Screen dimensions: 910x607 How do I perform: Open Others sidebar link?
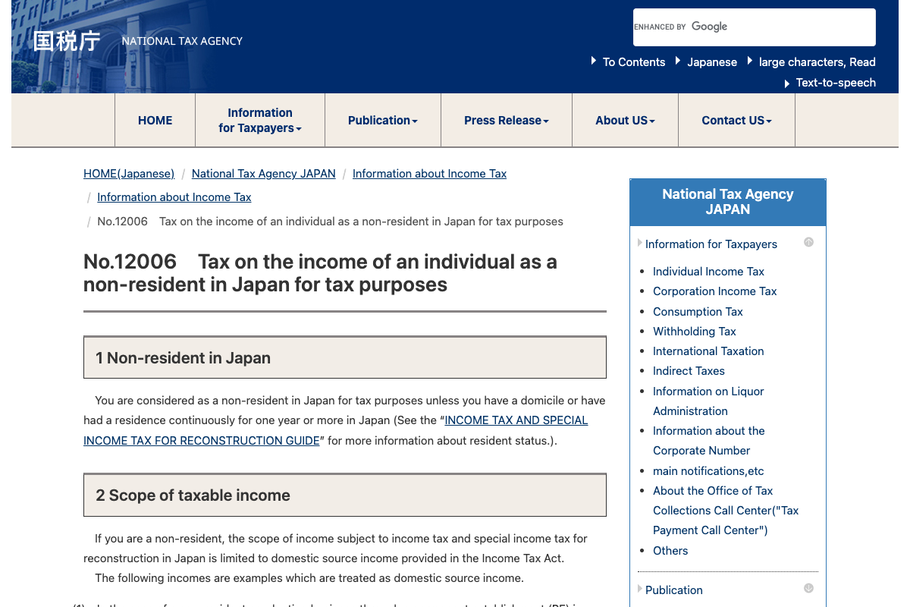670,551
